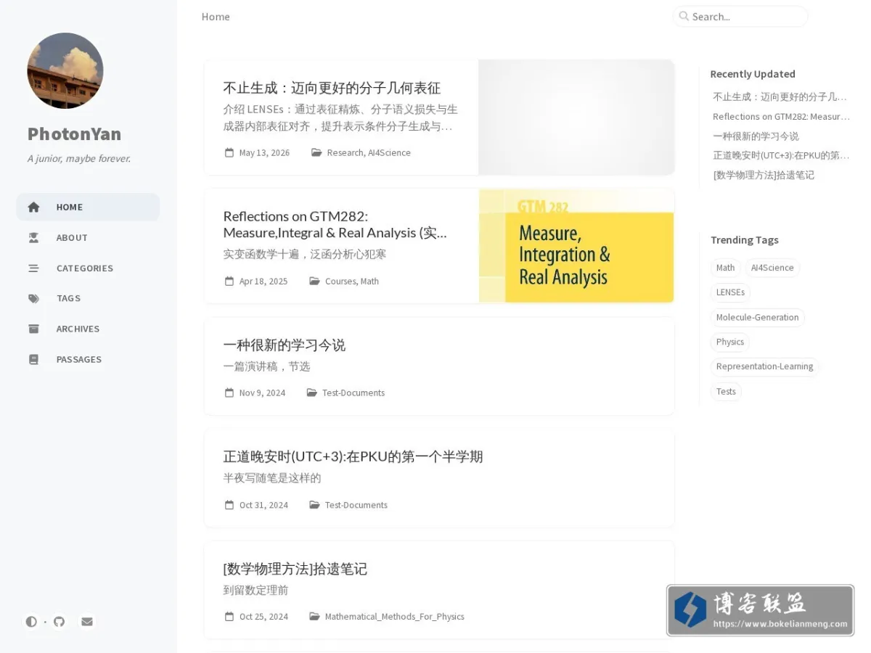The image size is (871, 653).
Task: Open the ABOUT page
Action: [88, 237]
